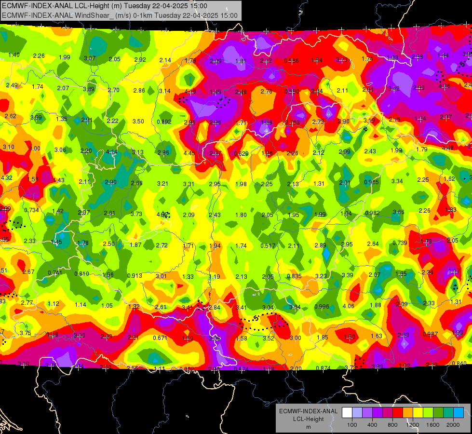
Task: Select the wind shear value 0.763
Action: (292, 122)
